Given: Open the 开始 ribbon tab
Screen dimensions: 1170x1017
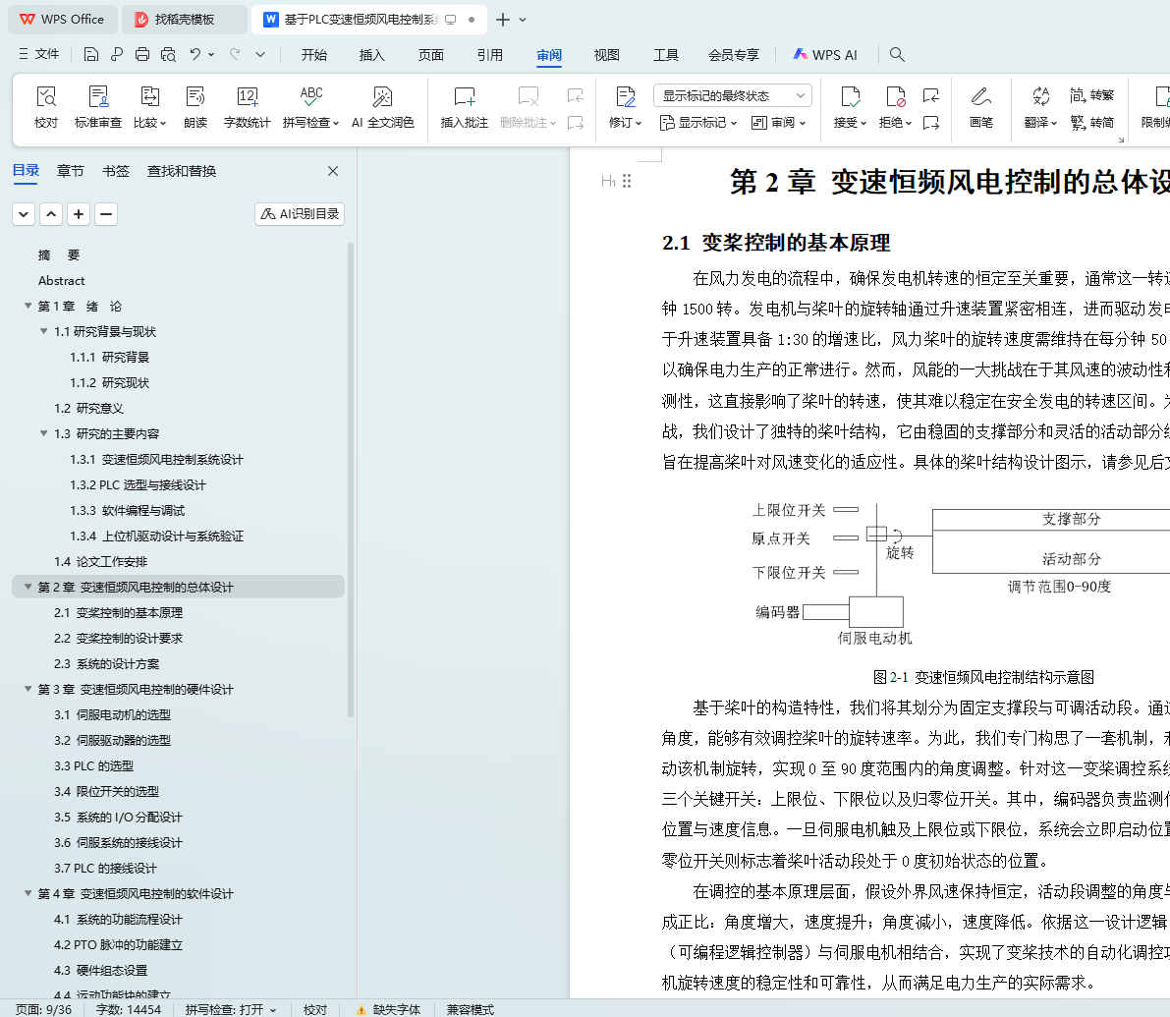Looking at the screenshot, I should coord(313,54).
